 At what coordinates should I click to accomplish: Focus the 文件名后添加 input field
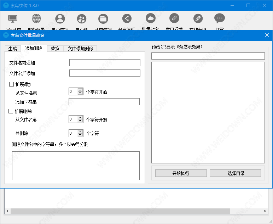pos(105,73)
